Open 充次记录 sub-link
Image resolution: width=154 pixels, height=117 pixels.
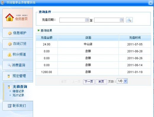click(18, 95)
